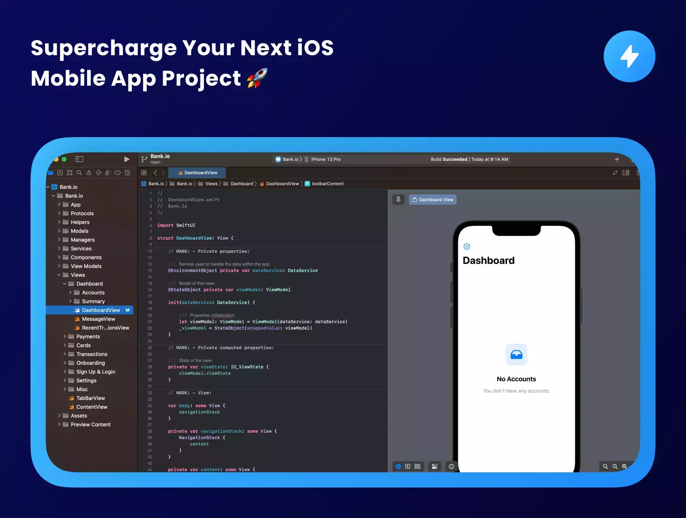Enable selectable preview mode
The image size is (686, 518).
tap(408, 466)
